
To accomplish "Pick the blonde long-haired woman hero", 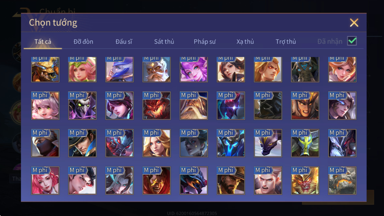I will 157,143.
